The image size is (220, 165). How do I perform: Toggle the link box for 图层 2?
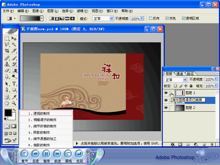tap(172, 108)
